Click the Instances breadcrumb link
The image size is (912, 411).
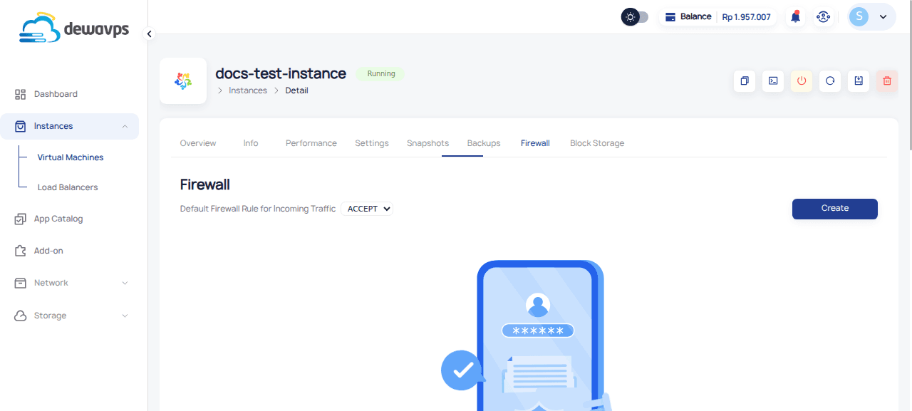point(247,90)
